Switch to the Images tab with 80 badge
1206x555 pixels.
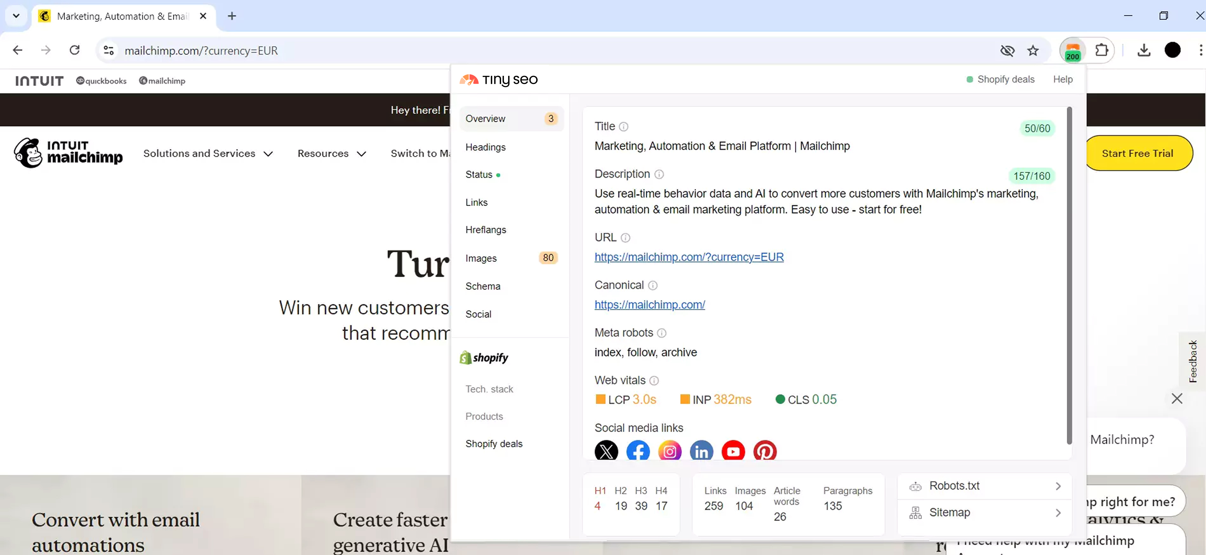tap(511, 258)
